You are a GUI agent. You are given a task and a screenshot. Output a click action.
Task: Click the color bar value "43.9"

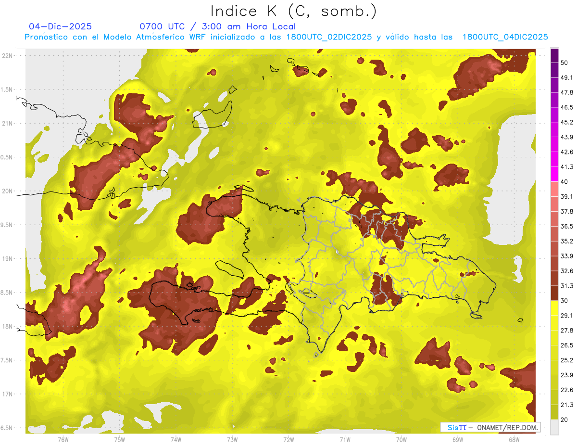click(567, 137)
